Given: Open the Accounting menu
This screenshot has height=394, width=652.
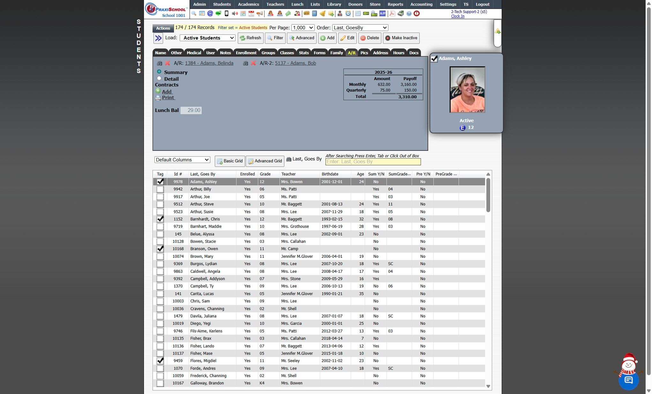Looking at the screenshot, I should [x=421, y=4].
